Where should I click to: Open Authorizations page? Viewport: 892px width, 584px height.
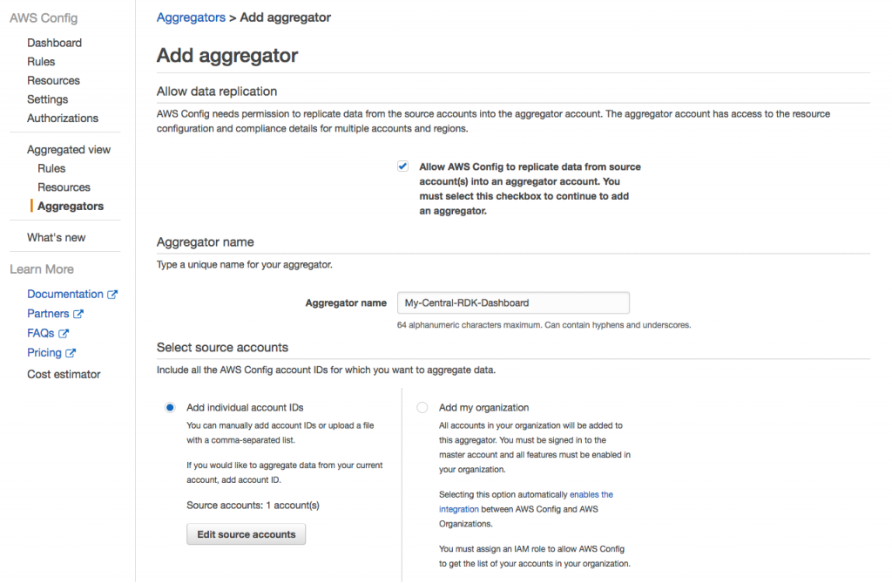pos(63,118)
